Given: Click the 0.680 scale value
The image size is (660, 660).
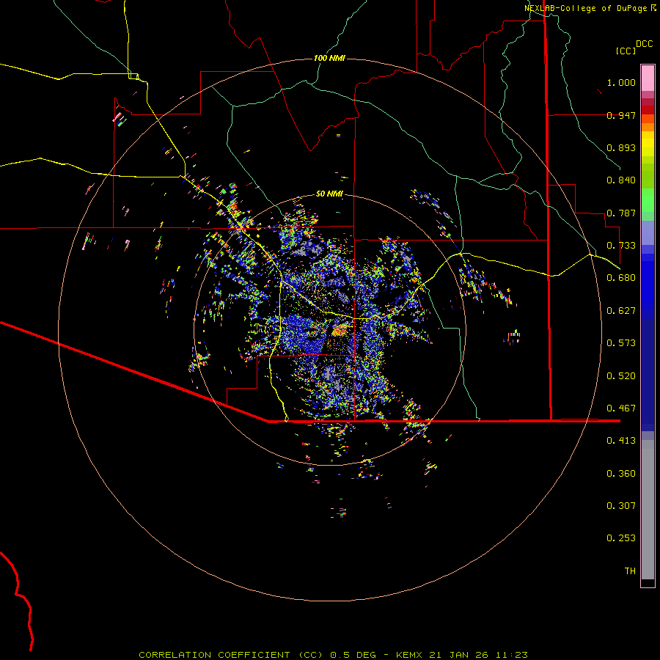Looking at the screenshot, I should (x=621, y=278).
